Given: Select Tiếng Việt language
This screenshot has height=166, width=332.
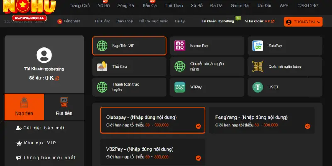Looking at the screenshot, I should point(71,21).
